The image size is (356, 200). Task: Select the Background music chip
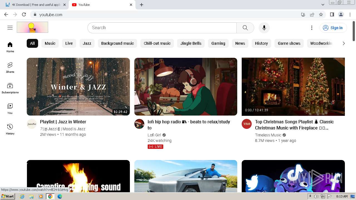[117, 43]
